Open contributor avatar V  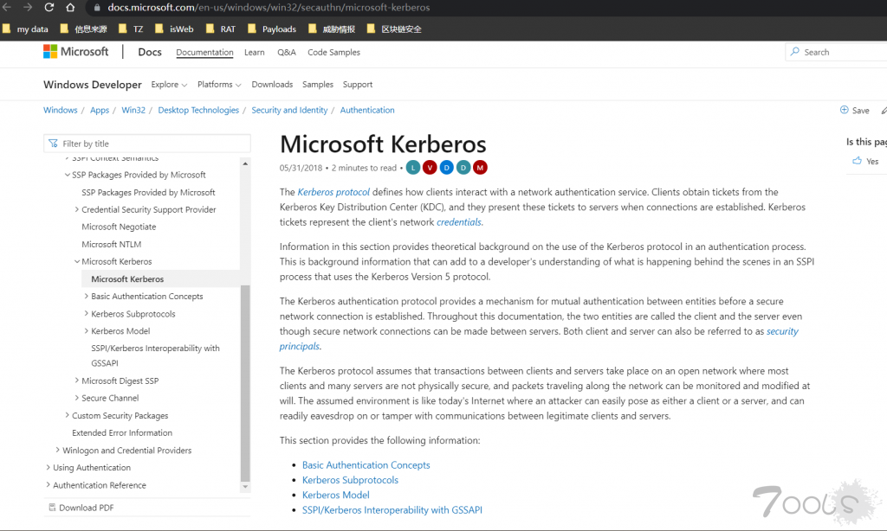click(430, 168)
